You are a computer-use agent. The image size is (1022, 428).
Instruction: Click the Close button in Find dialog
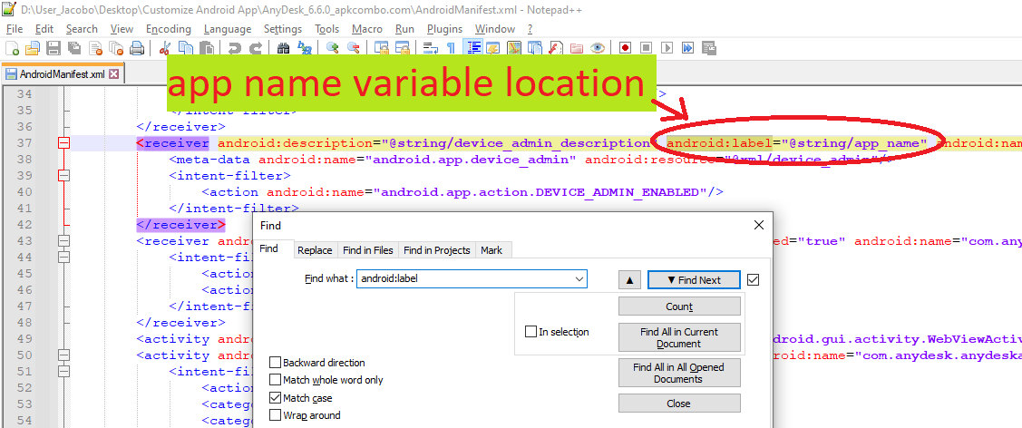coord(679,404)
